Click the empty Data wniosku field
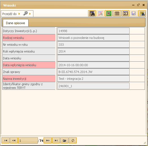 click(x=93, y=58)
